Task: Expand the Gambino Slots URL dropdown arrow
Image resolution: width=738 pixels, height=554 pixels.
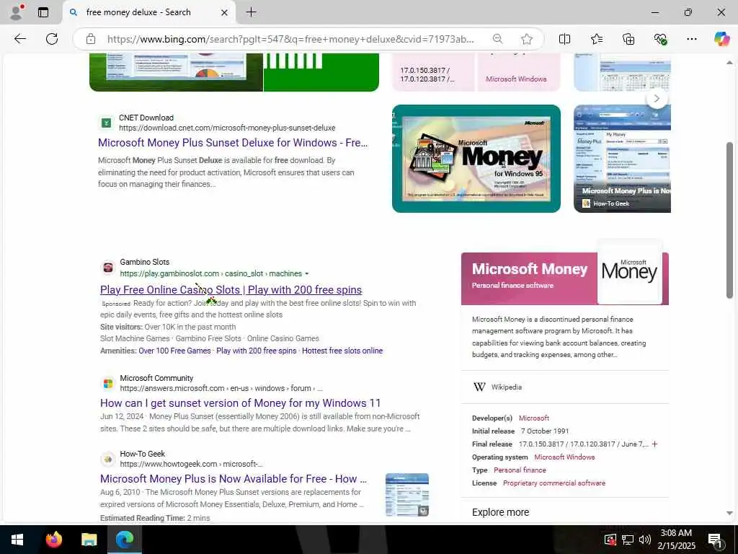Action: tap(307, 273)
